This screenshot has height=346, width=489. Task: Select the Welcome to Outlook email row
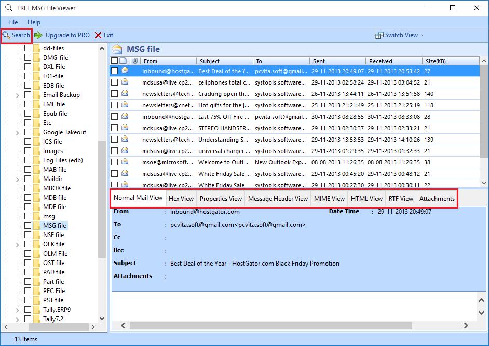[x=223, y=162]
